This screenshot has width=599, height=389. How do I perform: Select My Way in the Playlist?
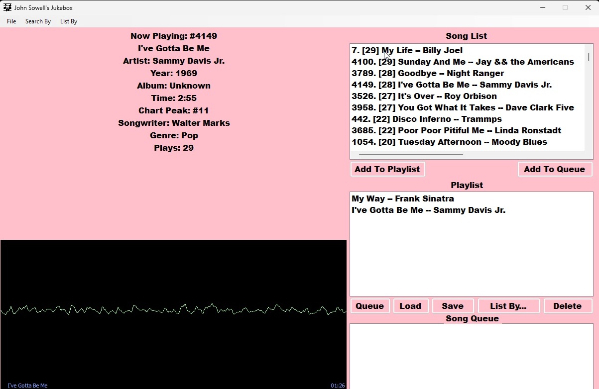402,198
